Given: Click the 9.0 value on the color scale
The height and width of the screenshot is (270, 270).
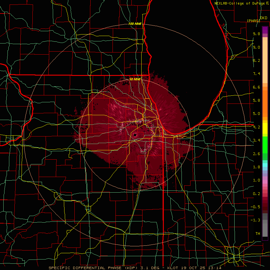Looking at the screenshot, I should [x=256, y=47].
